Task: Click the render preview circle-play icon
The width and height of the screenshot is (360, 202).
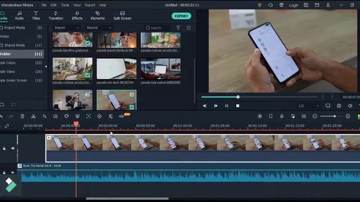Action: tap(260, 116)
